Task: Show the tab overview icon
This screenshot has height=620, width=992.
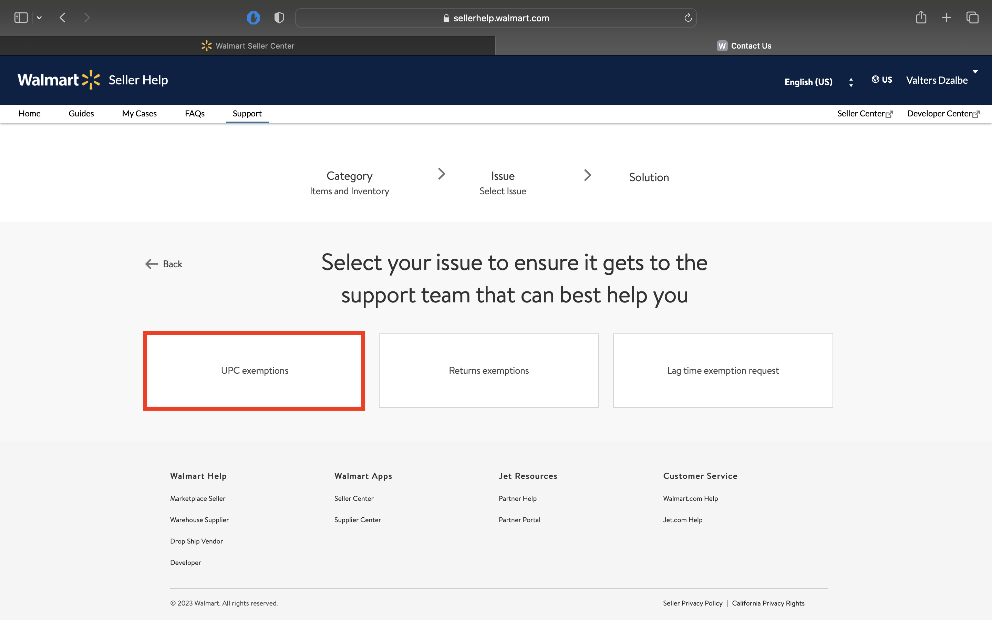Action: 972,17
